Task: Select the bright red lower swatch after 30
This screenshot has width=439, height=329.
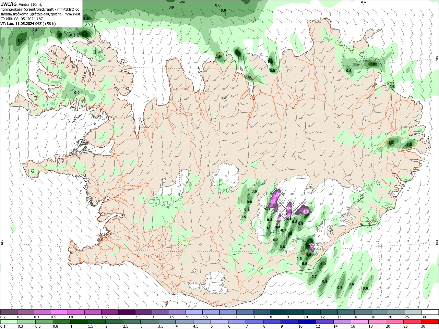Action: point(429,322)
